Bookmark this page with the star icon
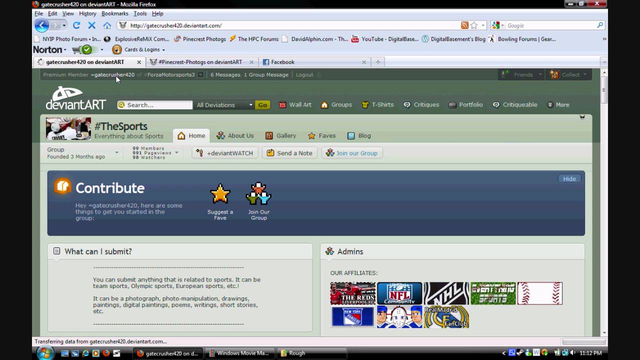Screen dimensions: 640x360 (474, 25)
